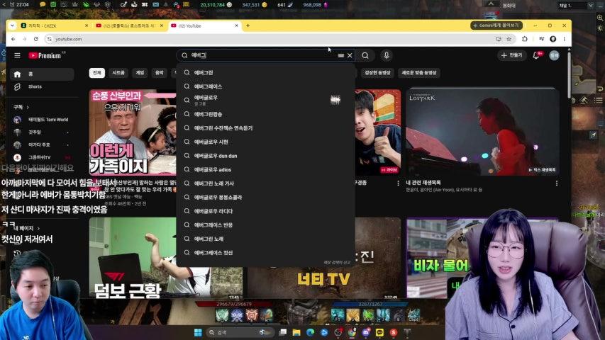Open the YouTube guide hamburger menu
Viewport: 605px width, 340px height.
click(17, 55)
